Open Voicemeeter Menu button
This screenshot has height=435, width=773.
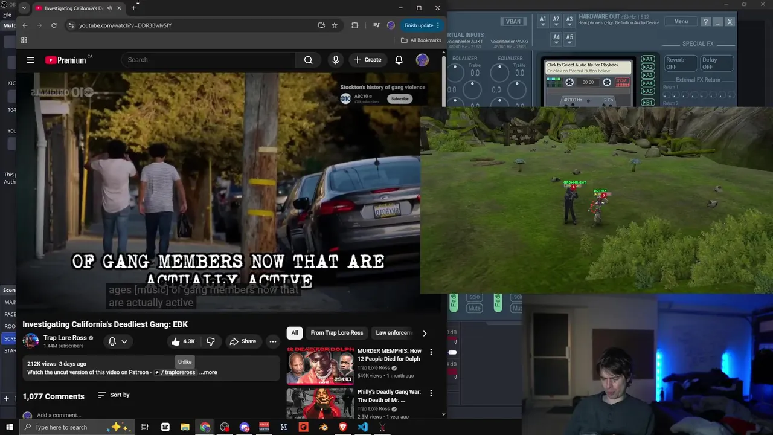(x=681, y=21)
